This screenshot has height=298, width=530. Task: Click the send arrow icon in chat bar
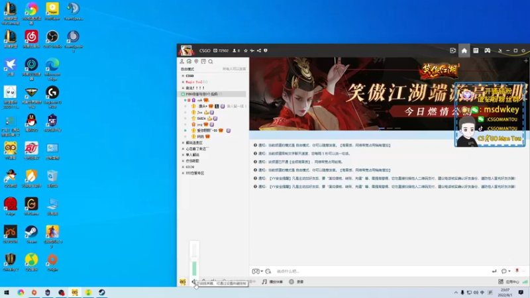pyautogui.click(x=494, y=271)
